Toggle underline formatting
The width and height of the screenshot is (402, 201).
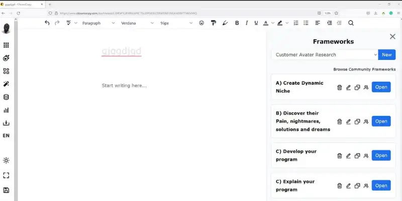(x=256, y=23)
